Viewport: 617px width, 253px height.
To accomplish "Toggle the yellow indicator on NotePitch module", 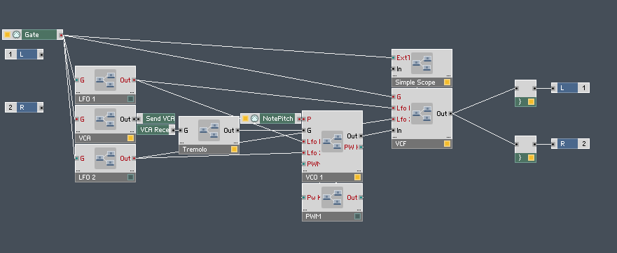I will point(245,118).
